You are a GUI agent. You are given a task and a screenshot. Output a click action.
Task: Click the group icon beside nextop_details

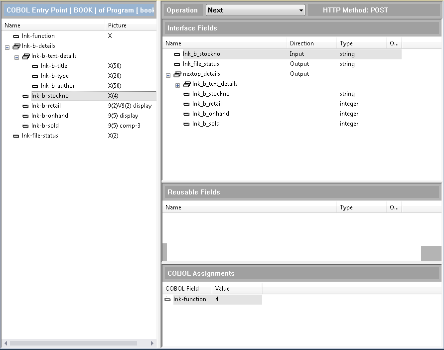click(177, 74)
